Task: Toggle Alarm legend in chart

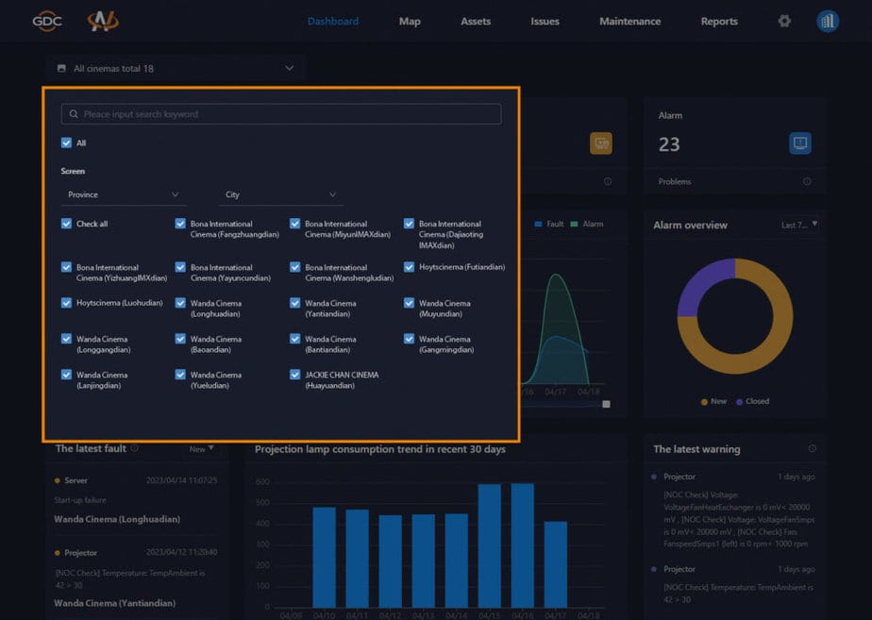Action: click(587, 224)
